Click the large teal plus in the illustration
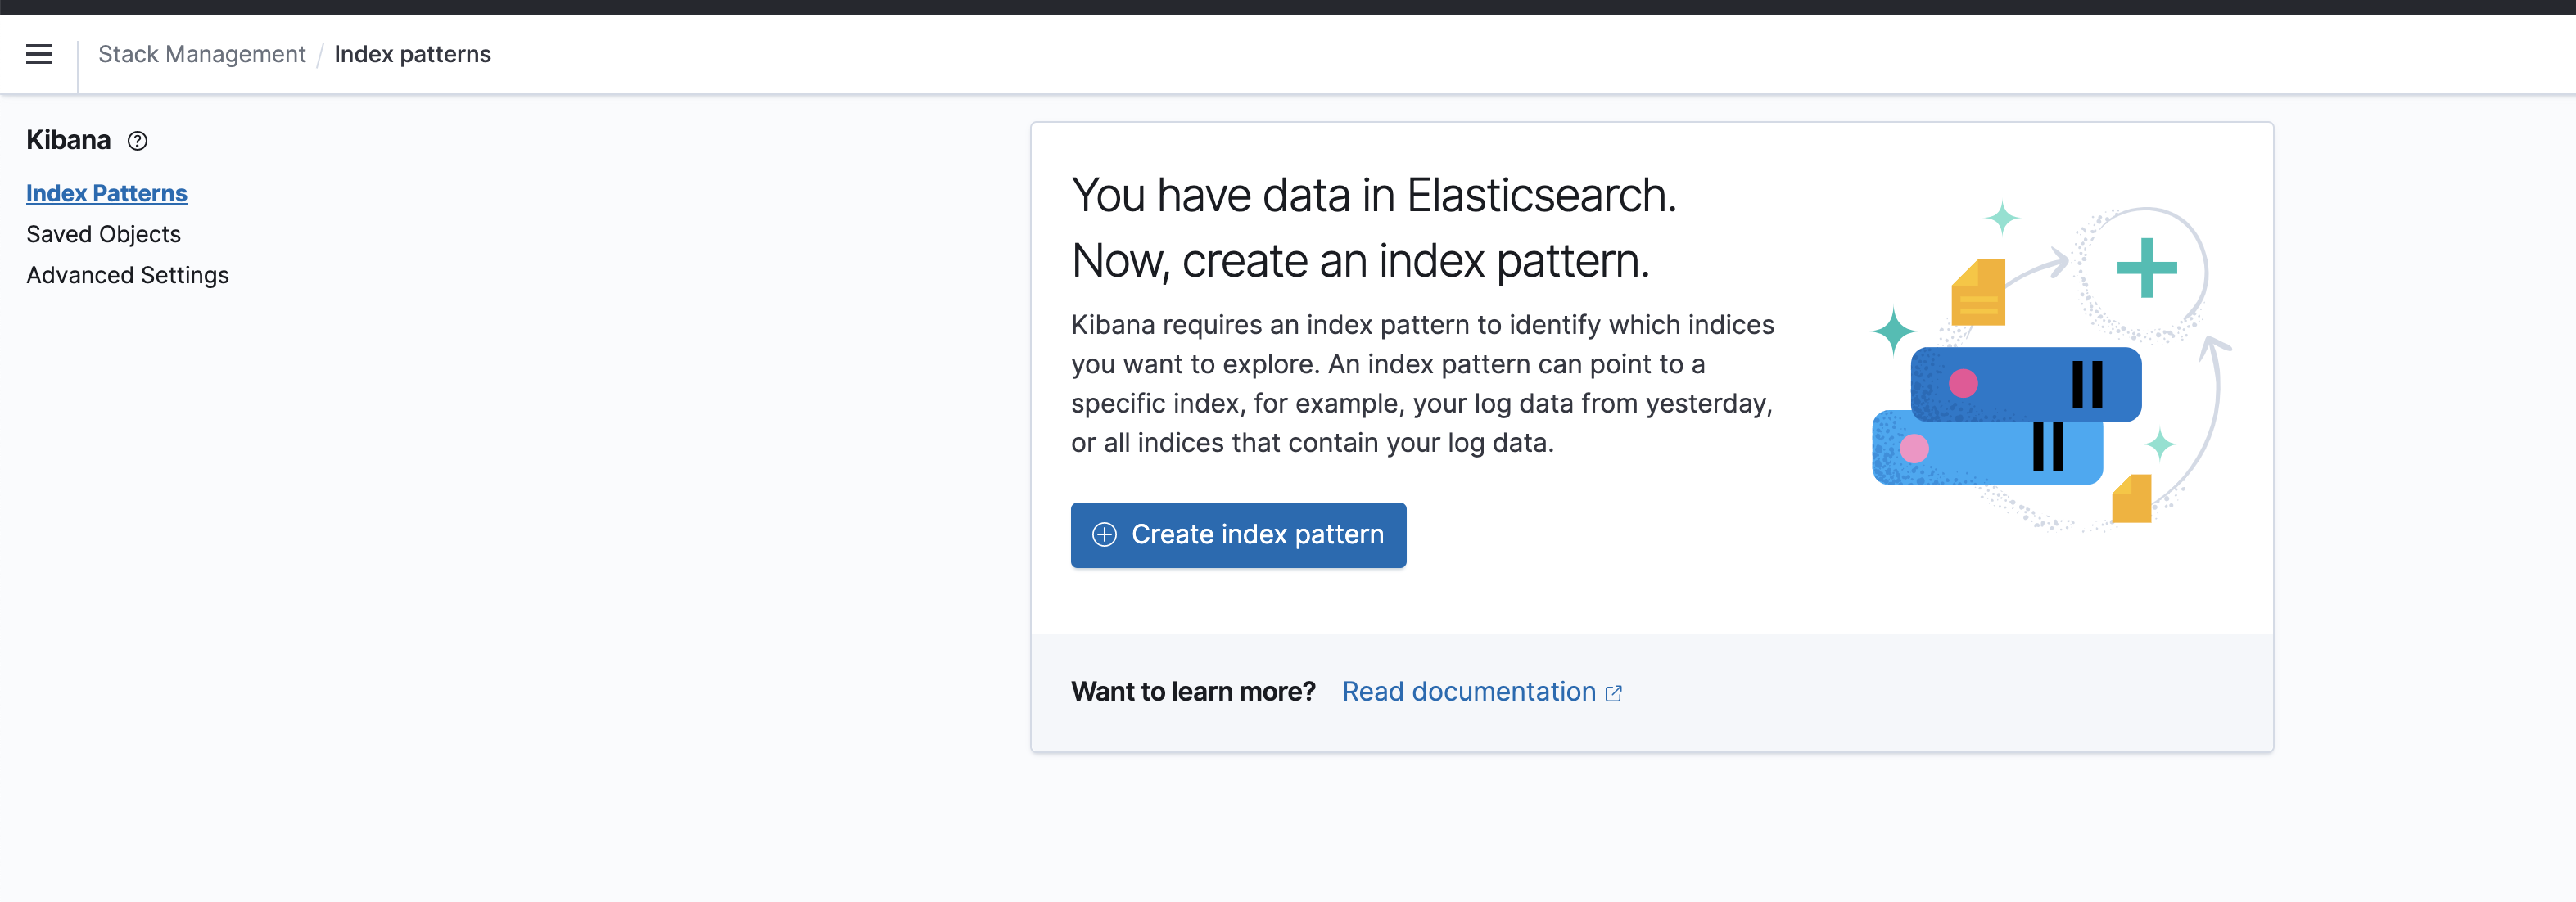 (2146, 268)
